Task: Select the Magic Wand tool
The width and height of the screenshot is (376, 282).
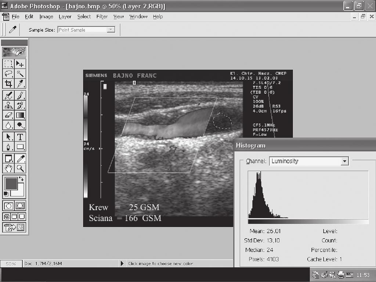Action: [20, 74]
